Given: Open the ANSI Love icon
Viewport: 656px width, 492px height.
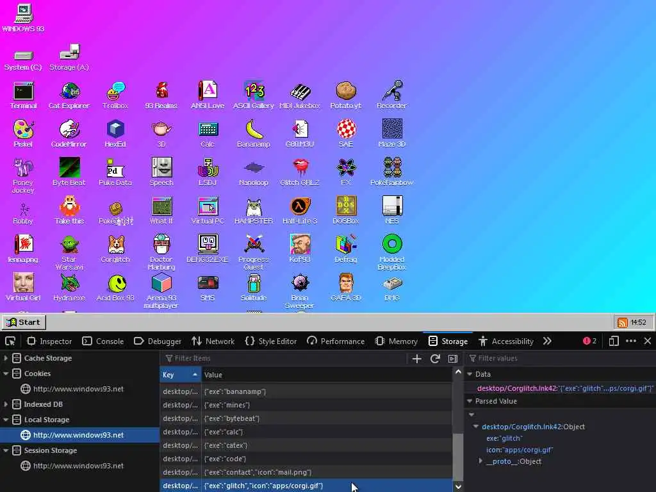Looking at the screenshot, I should [x=208, y=96].
